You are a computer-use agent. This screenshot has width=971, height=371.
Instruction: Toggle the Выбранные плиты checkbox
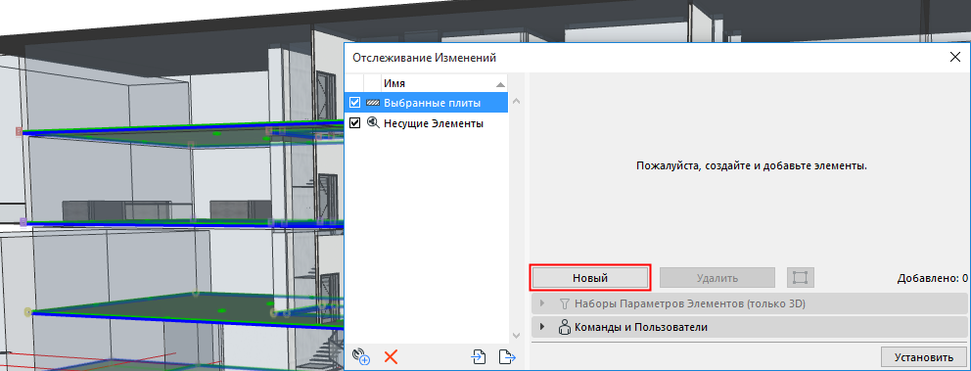[355, 102]
